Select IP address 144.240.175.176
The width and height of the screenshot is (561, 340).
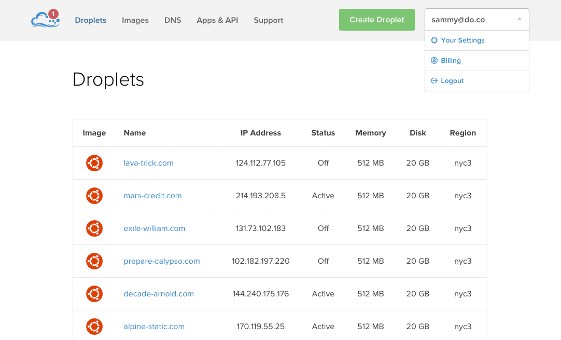pyautogui.click(x=260, y=294)
